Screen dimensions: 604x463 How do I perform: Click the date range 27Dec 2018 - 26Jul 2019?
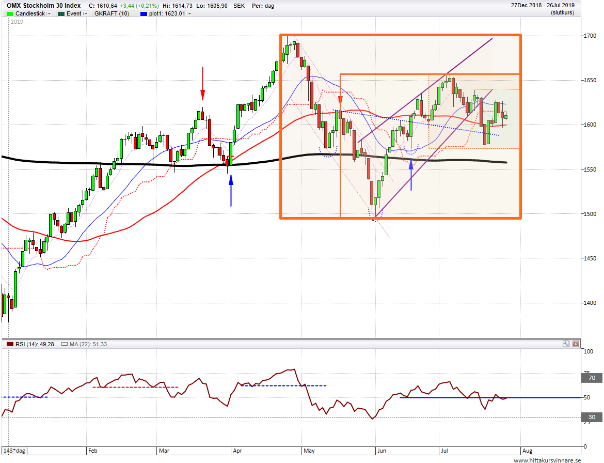(x=543, y=5)
